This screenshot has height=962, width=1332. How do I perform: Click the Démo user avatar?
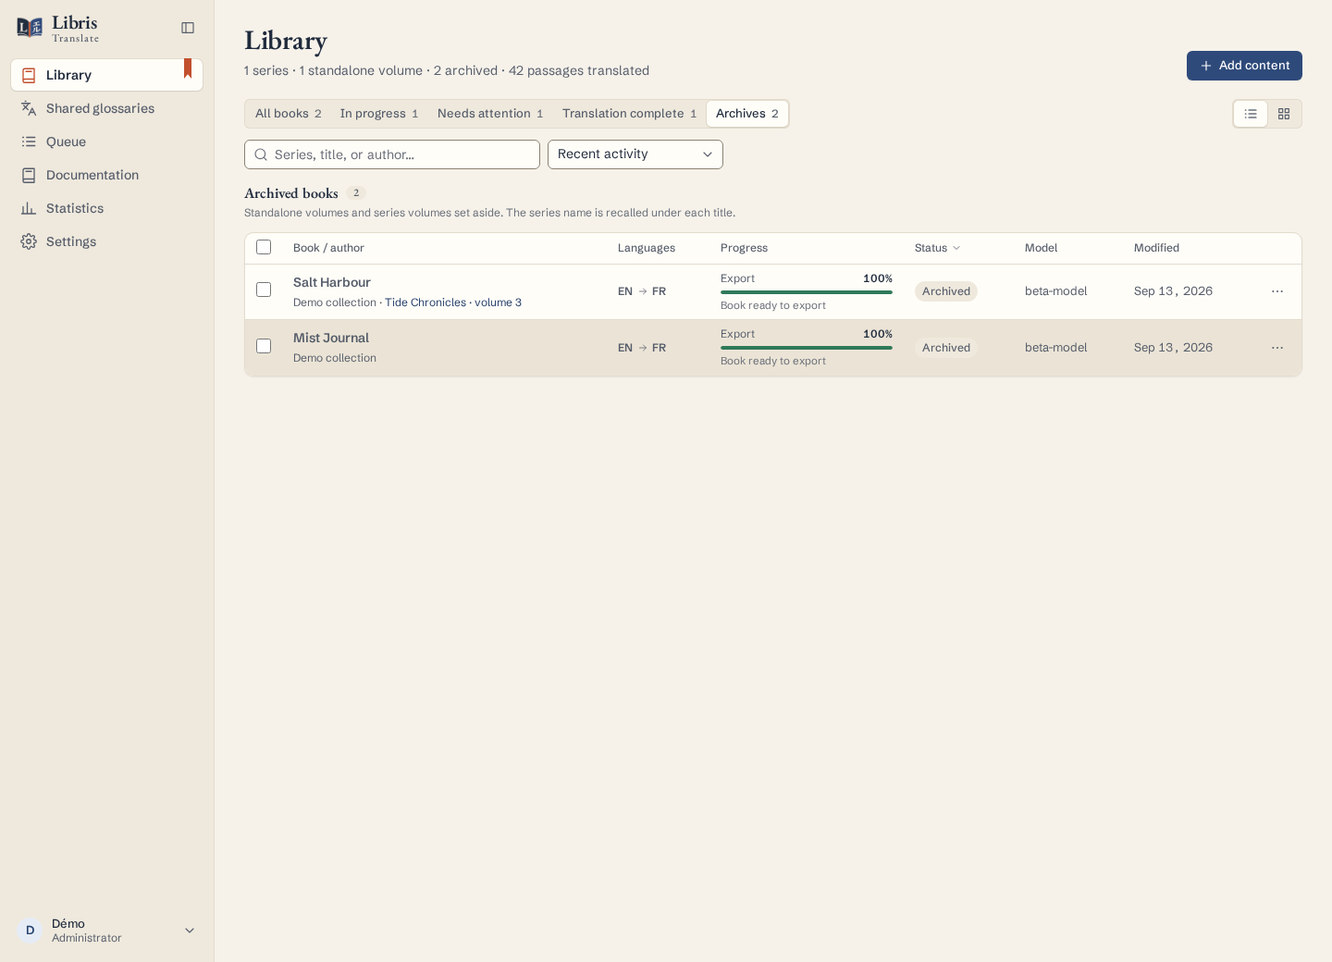pyautogui.click(x=30, y=931)
